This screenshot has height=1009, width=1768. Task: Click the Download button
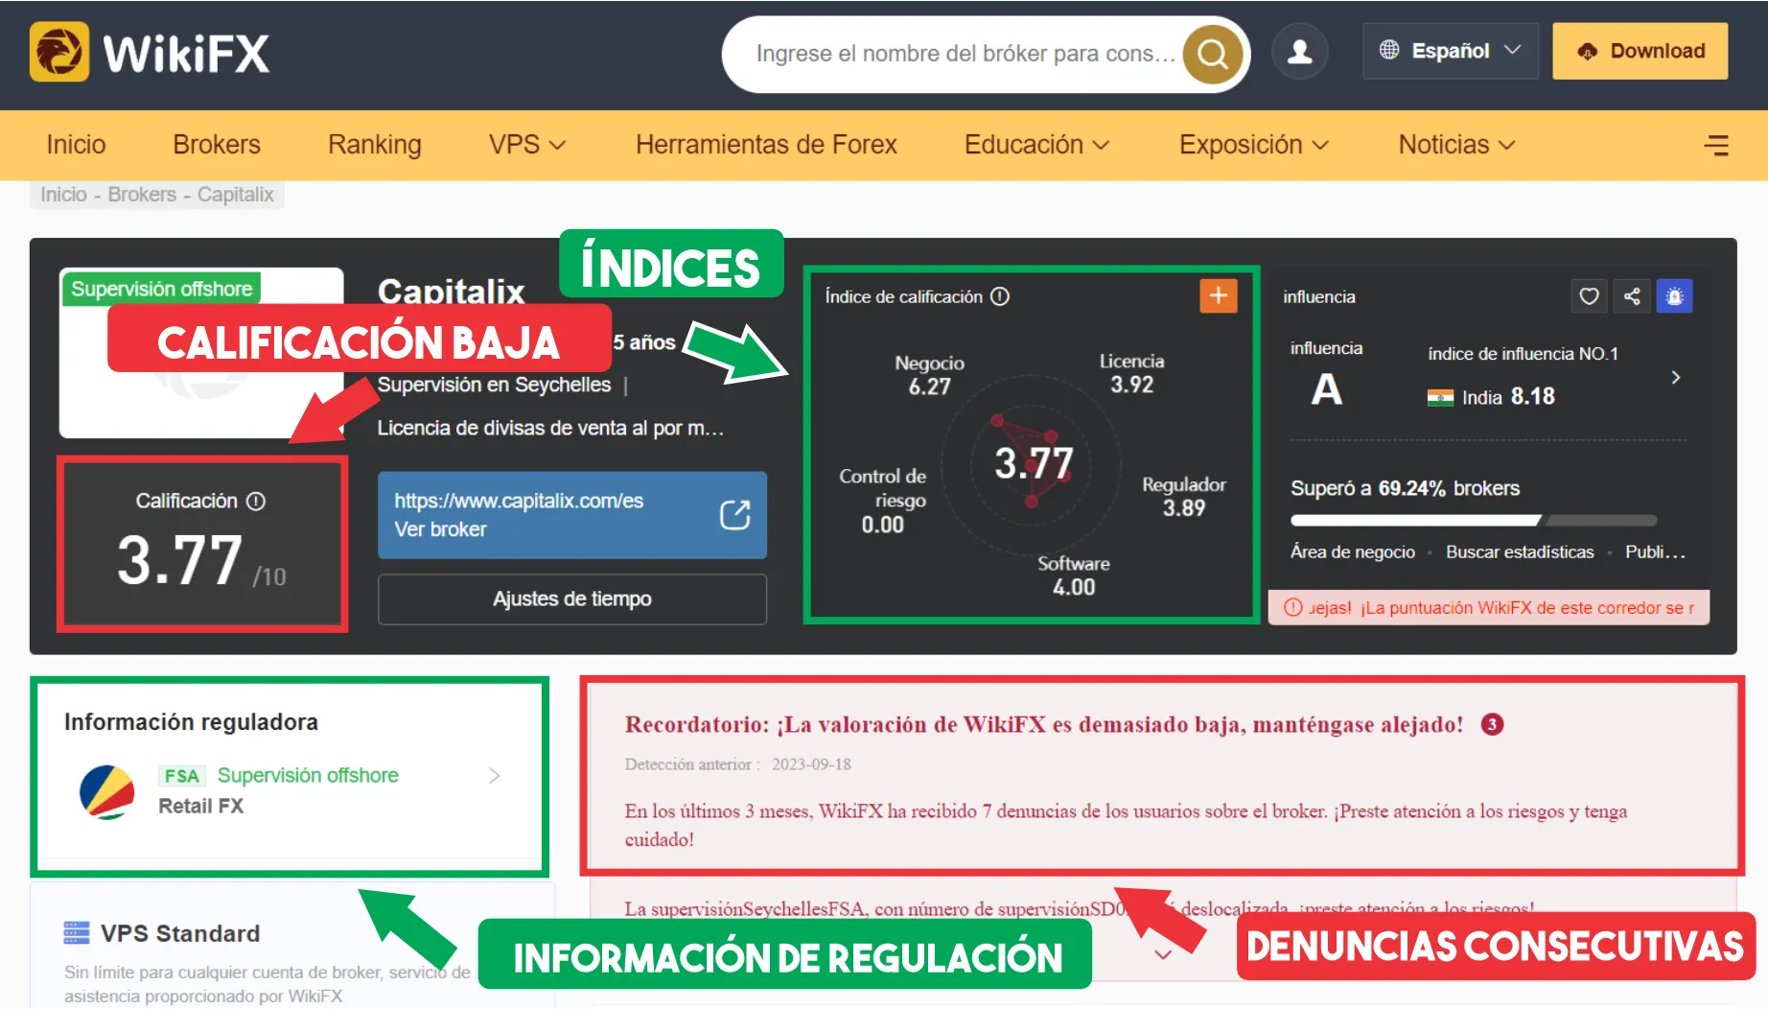click(x=1640, y=51)
